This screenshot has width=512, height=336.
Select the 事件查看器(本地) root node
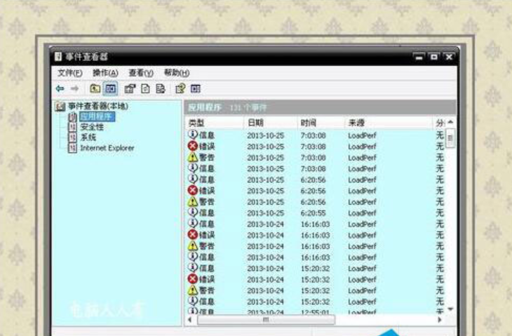point(97,106)
